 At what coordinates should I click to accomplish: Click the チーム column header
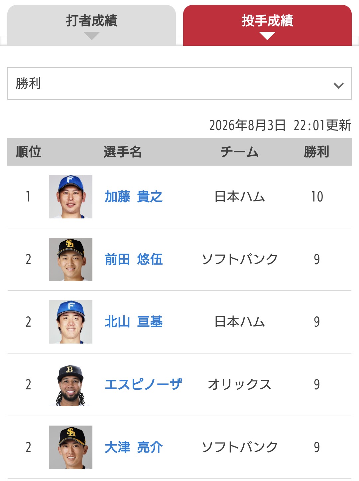240,152
